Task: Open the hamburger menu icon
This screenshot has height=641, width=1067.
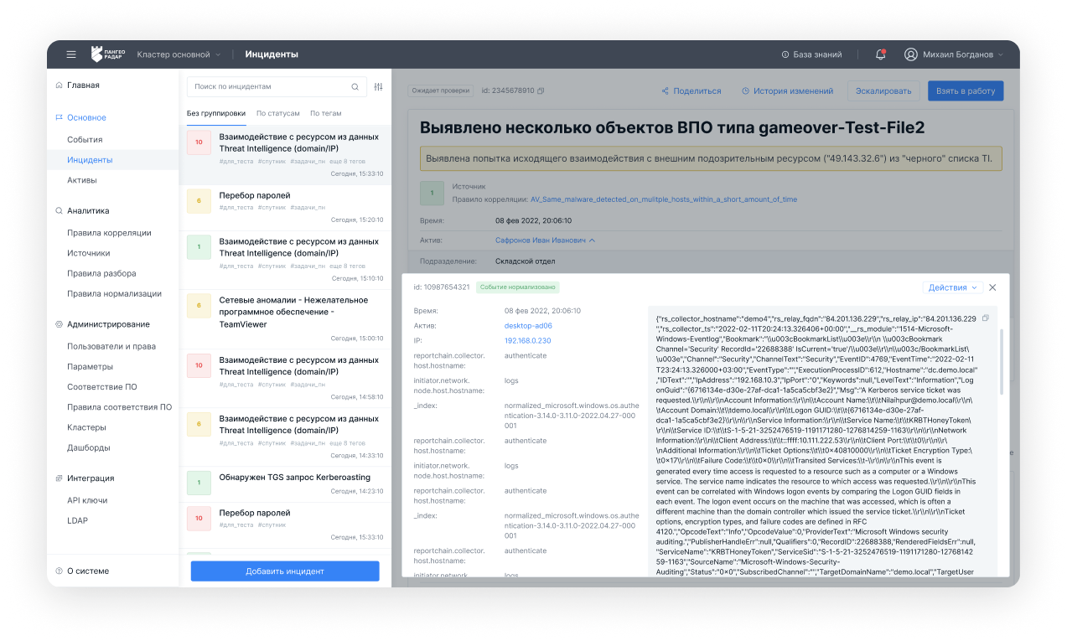Action: (x=71, y=54)
